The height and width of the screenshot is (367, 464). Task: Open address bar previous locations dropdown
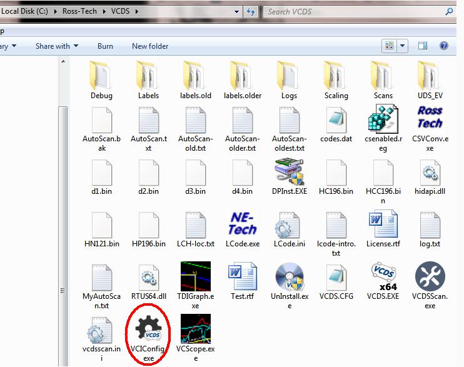point(236,11)
